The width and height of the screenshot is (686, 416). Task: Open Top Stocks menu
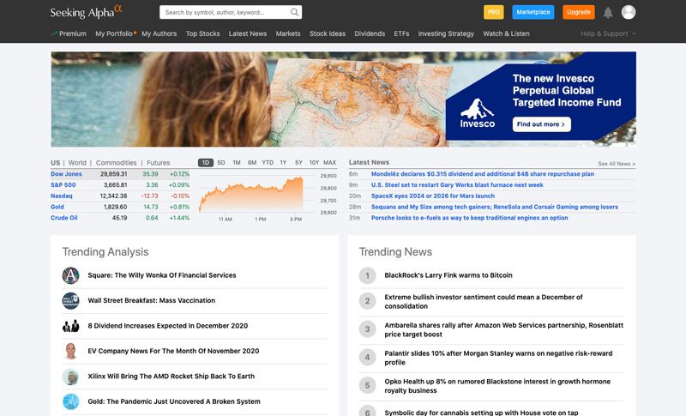[202, 33]
